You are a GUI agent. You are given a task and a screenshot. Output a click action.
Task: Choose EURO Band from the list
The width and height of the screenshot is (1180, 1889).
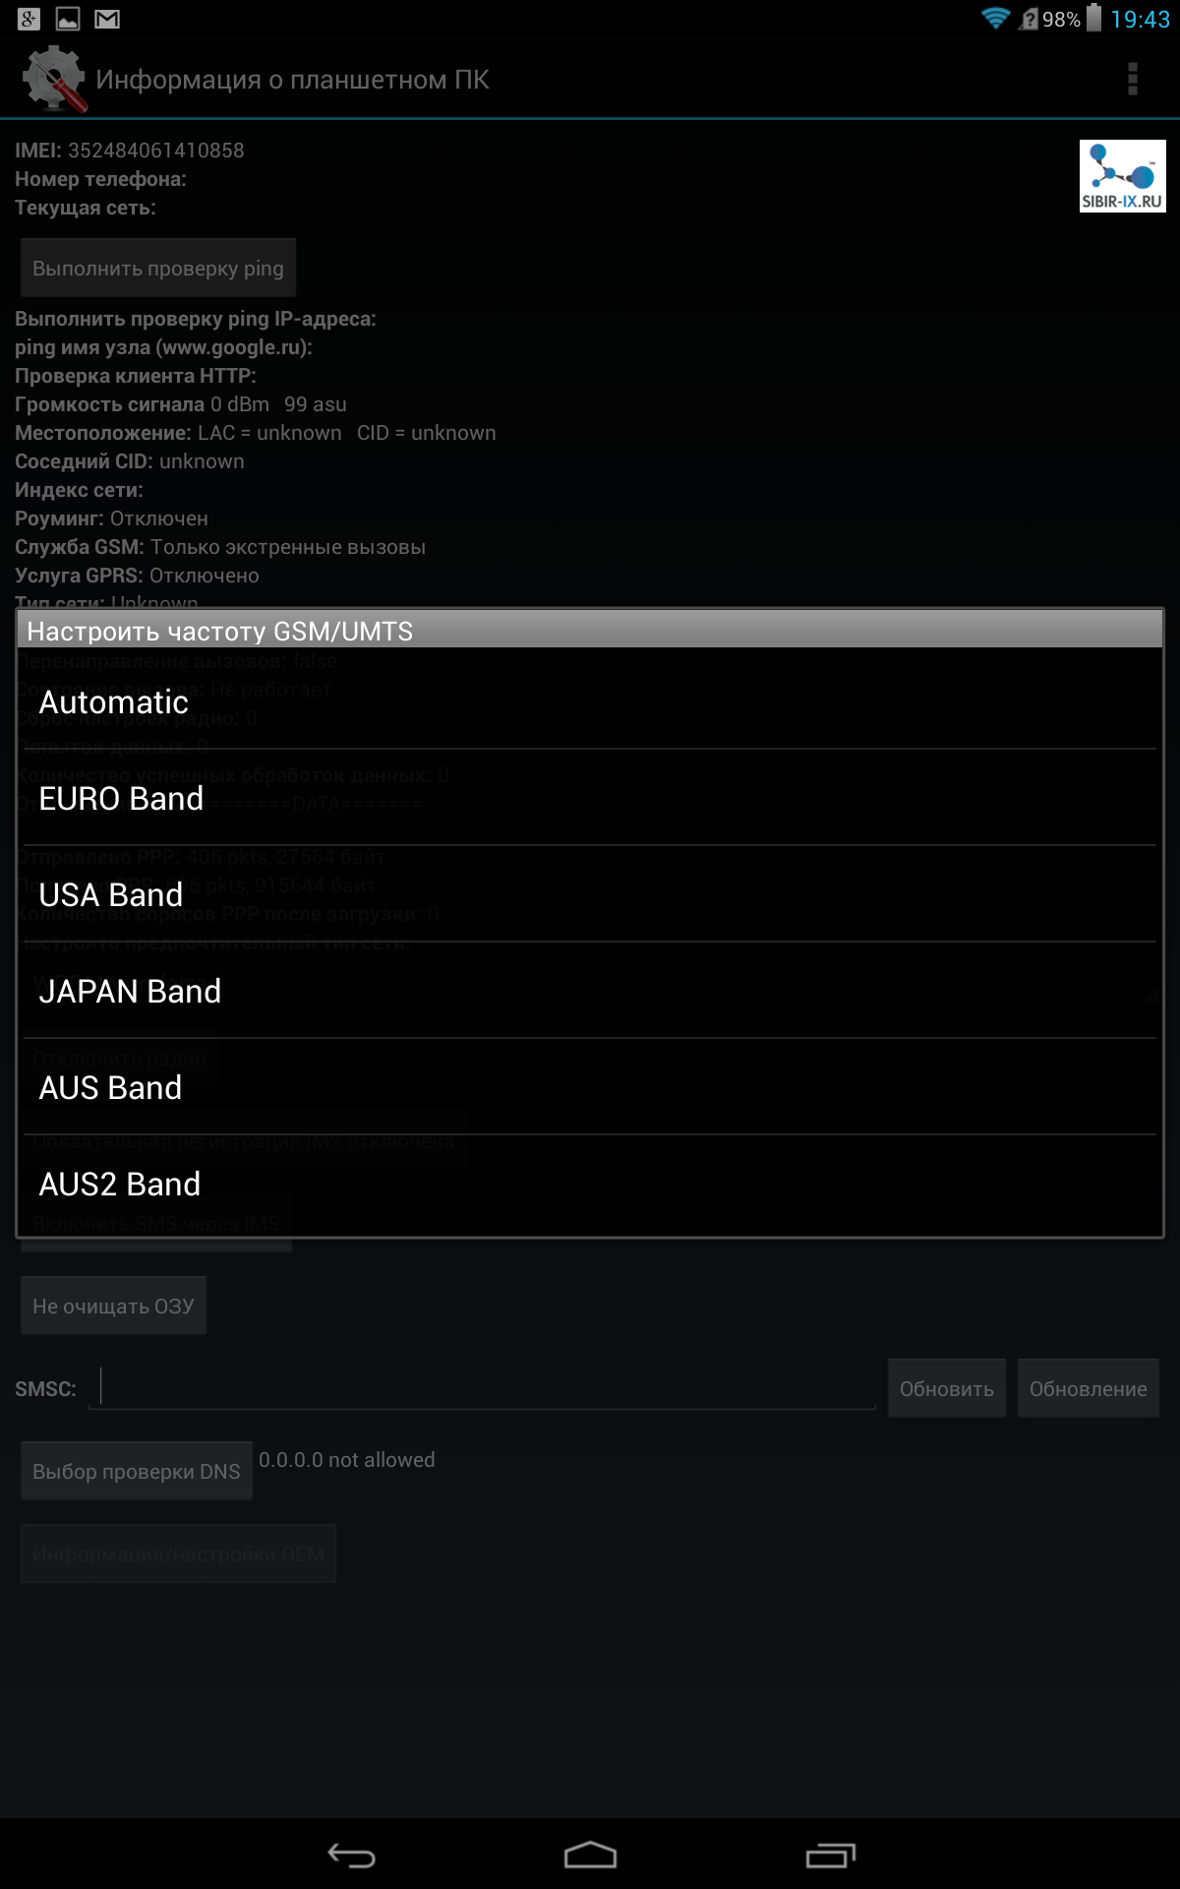point(590,798)
